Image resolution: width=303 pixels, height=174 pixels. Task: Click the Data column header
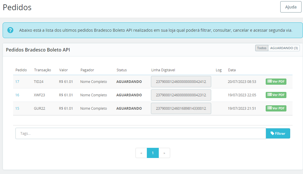[x=232, y=70]
